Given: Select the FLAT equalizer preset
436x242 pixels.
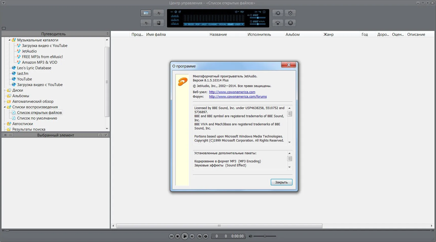Looking at the screenshot, I should [231, 24].
